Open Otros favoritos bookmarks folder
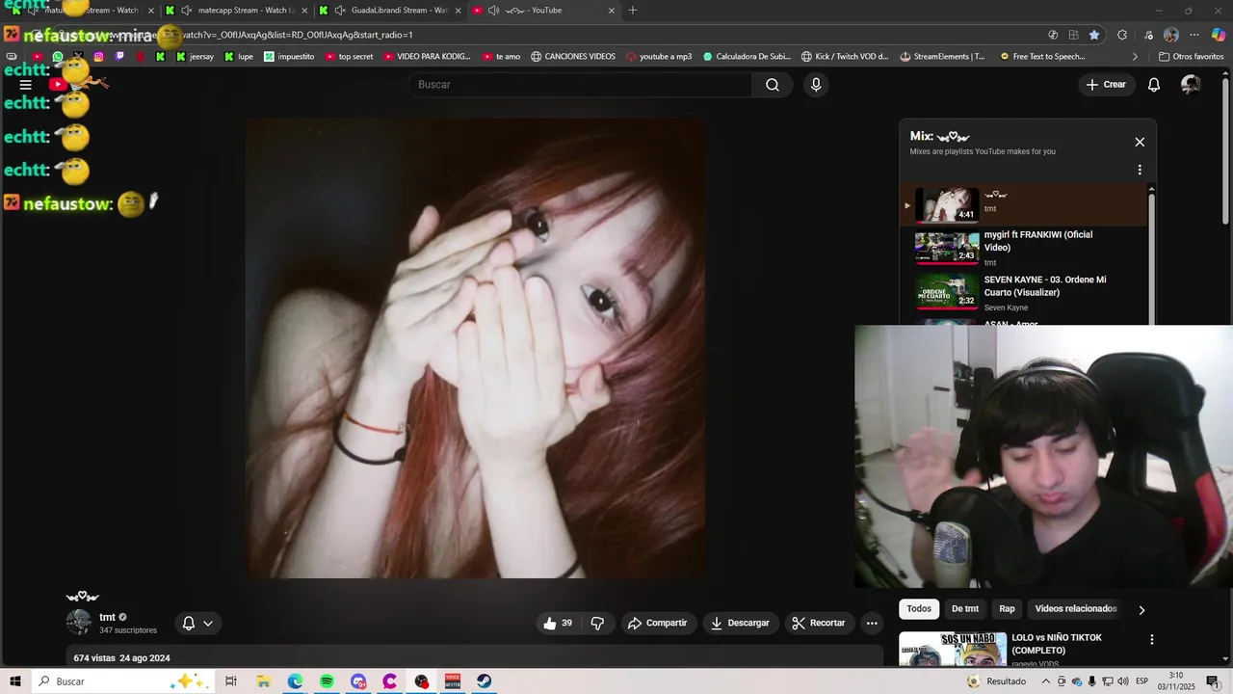Image resolution: width=1233 pixels, height=694 pixels. pyautogui.click(x=1192, y=57)
